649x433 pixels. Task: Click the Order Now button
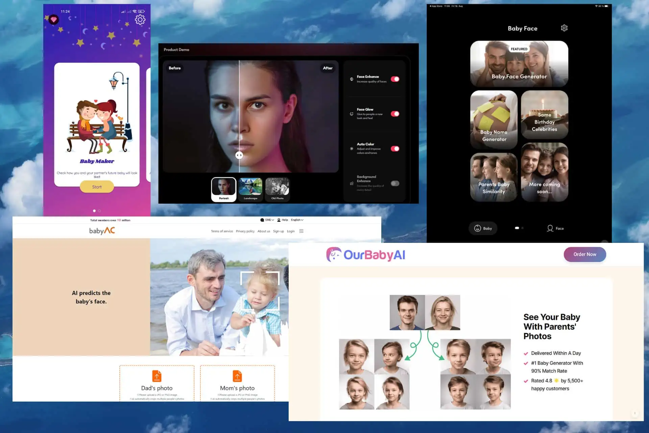584,254
